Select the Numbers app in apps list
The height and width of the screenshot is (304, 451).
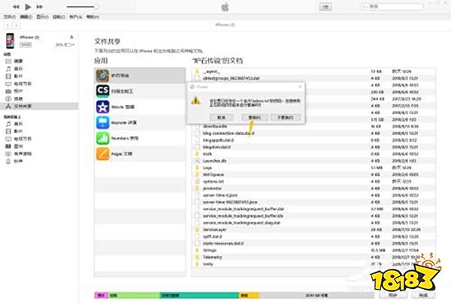tap(140, 138)
